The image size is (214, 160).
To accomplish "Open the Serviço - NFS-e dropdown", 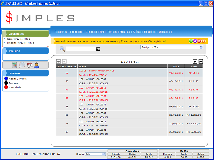I will pyautogui.click(x=171, y=47).
